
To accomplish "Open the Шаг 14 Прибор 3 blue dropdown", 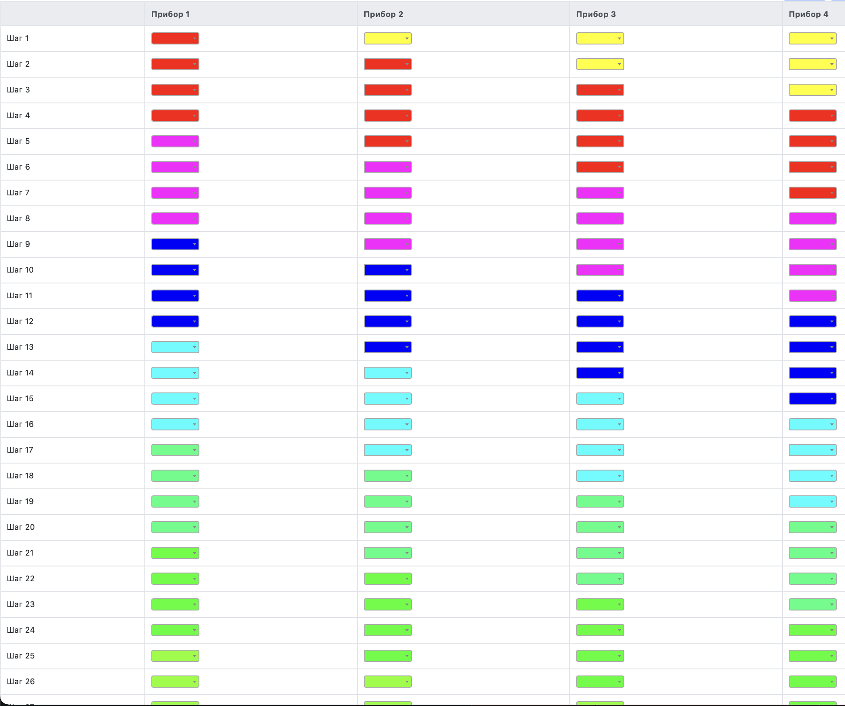I will [x=600, y=373].
